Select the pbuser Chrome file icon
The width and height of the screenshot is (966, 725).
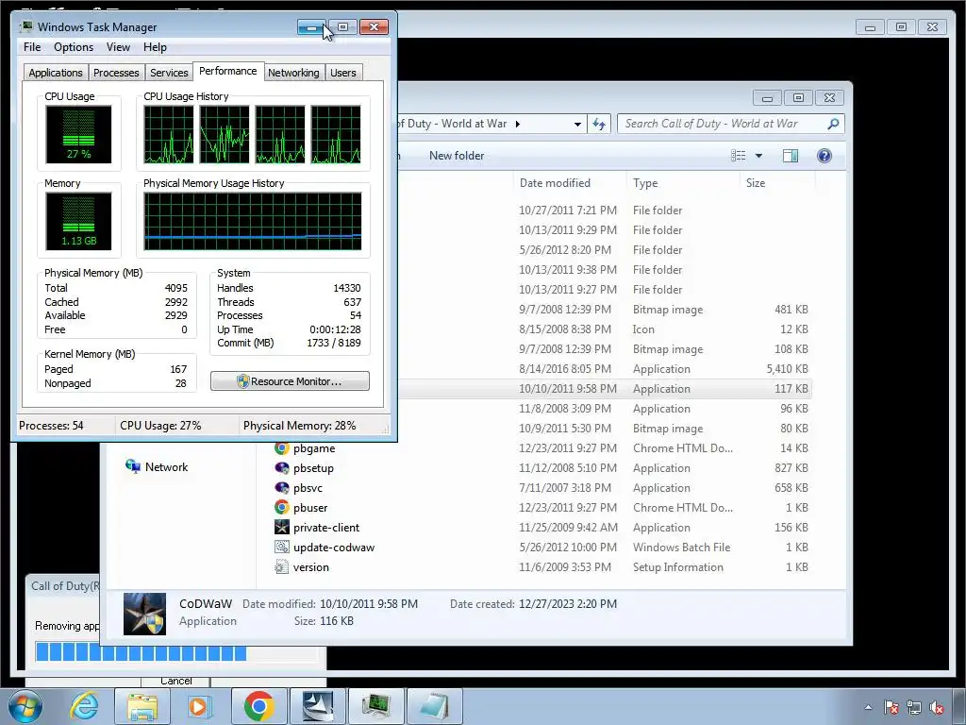[x=281, y=507]
